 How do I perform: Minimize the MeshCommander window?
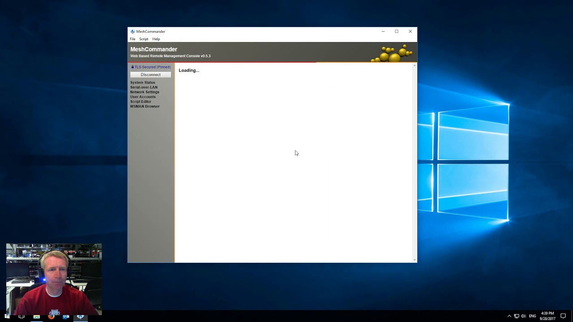tap(383, 31)
